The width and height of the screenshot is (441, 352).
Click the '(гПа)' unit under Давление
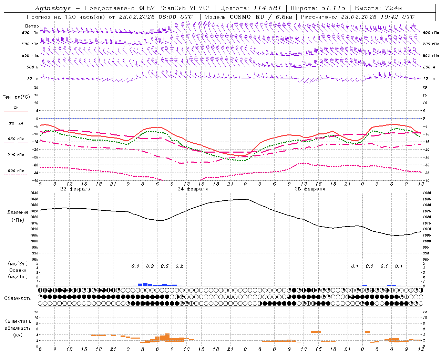[18, 220]
